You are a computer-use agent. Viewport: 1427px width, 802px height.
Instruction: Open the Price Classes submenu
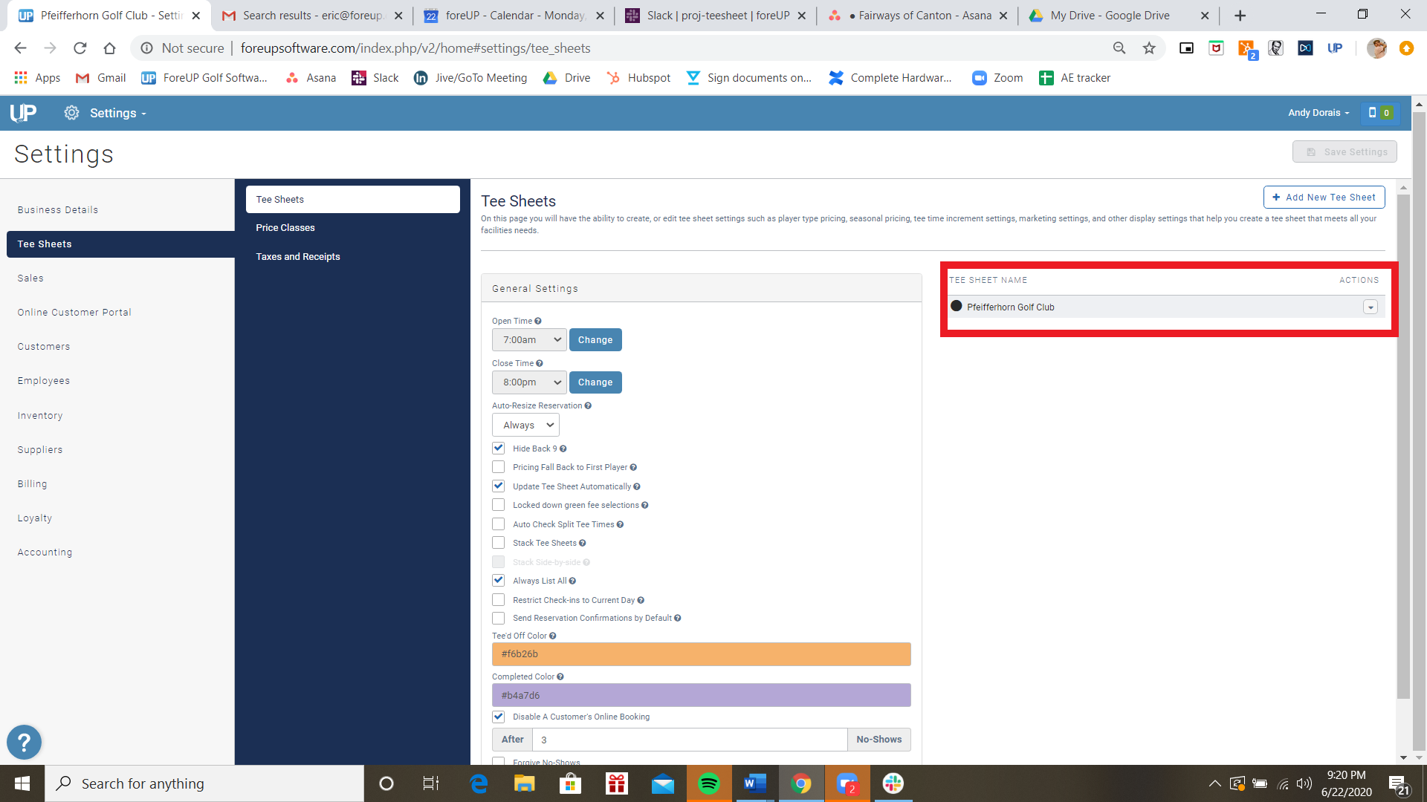click(285, 228)
